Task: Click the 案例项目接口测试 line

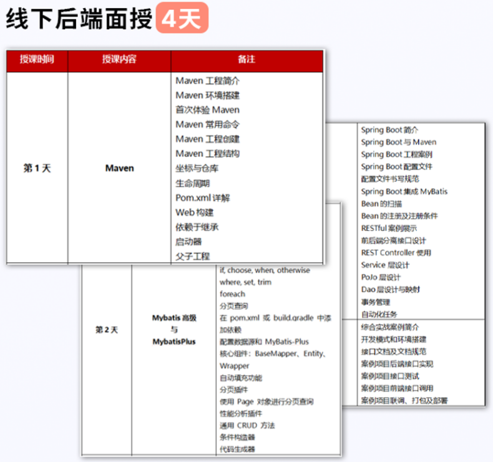Action: click(390, 376)
